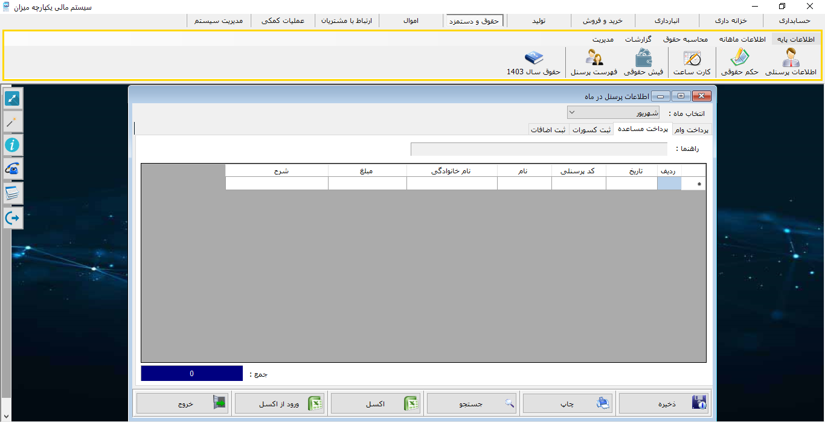
Task: Select مدیریت submenu
Action: [x=603, y=39]
